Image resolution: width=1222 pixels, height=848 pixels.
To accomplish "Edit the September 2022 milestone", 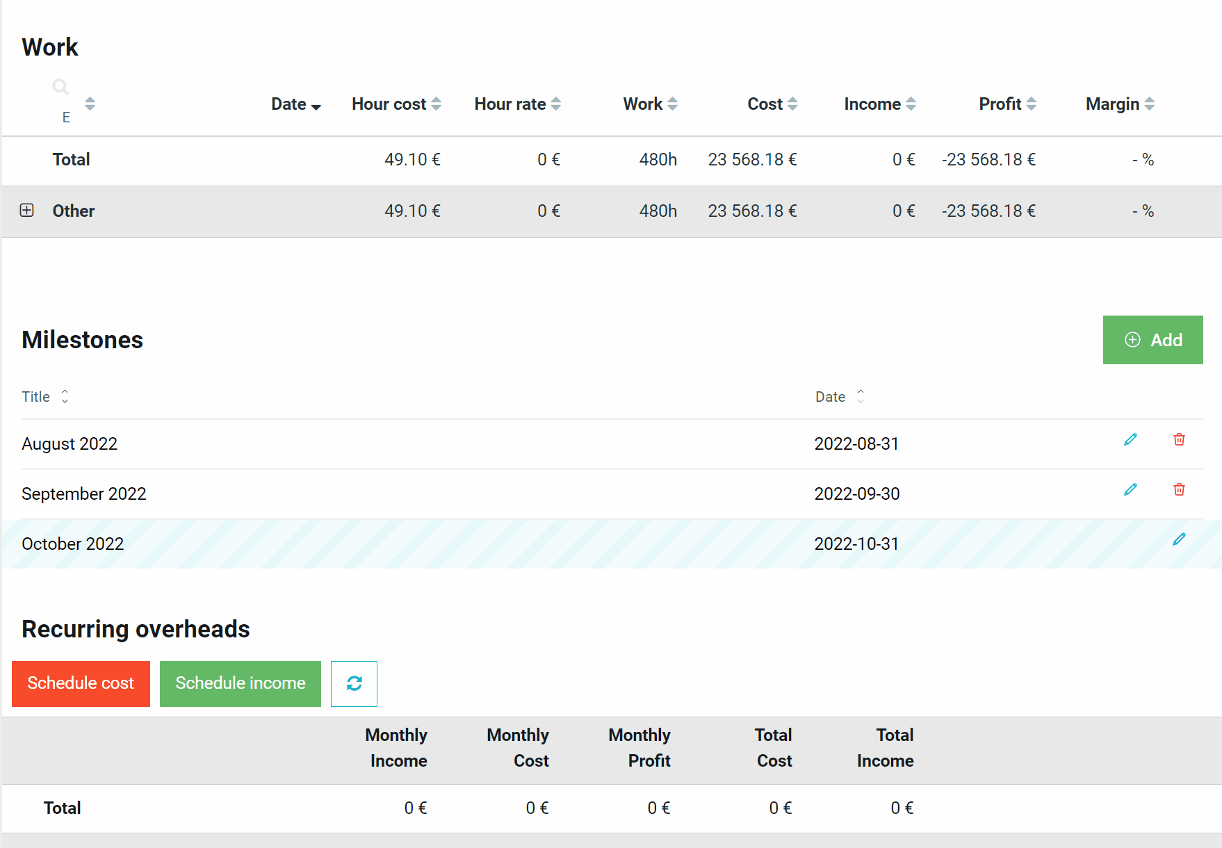I will pos(1130,489).
